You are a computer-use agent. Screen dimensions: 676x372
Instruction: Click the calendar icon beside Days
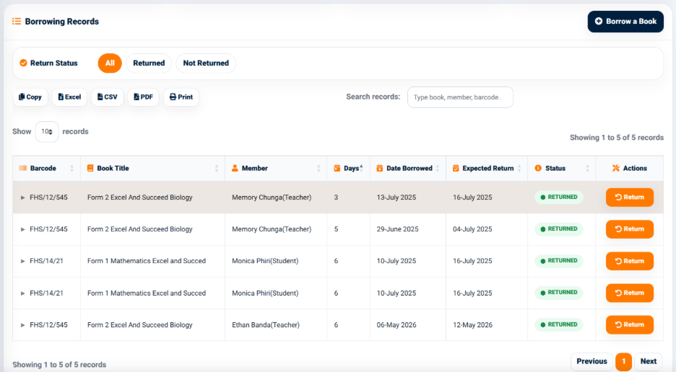point(337,169)
